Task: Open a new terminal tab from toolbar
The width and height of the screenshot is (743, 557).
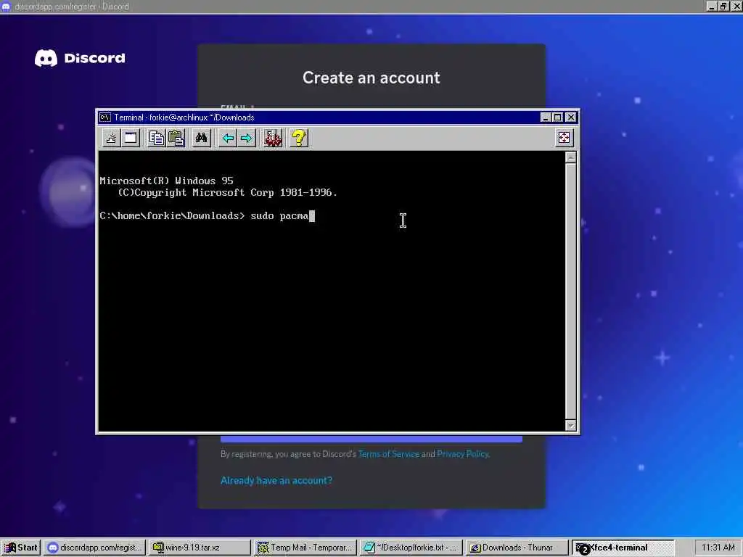Action: tap(111, 139)
